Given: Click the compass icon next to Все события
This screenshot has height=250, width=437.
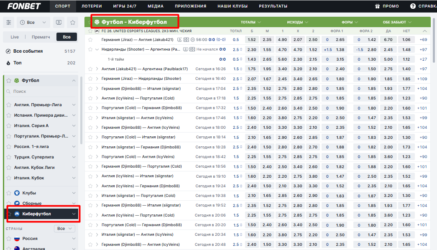Looking at the screenshot, I should pyautogui.click(x=8, y=51).
